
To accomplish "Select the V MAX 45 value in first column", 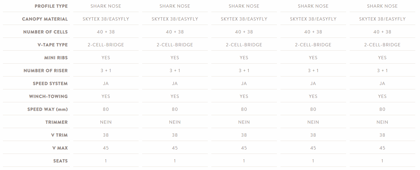I will coord(106,148).
